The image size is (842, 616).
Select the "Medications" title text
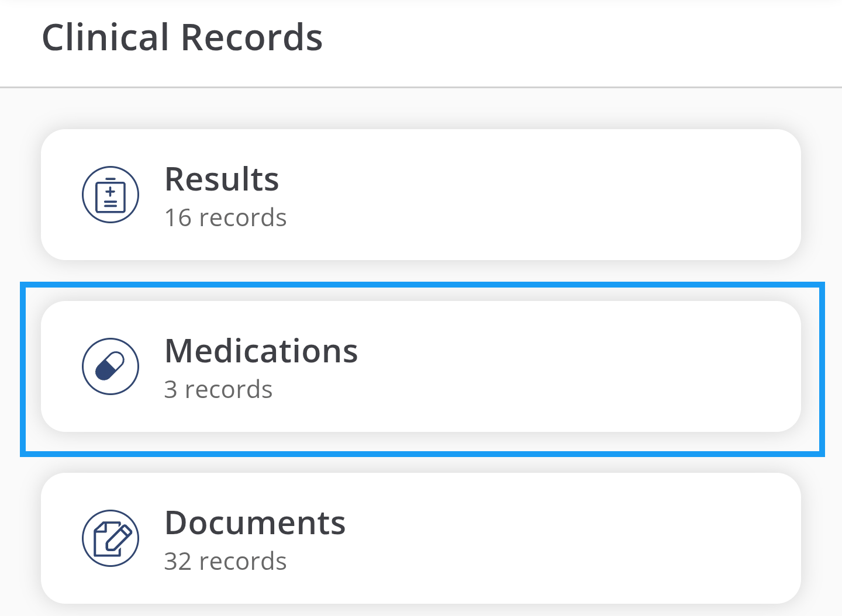click(261, 351)
